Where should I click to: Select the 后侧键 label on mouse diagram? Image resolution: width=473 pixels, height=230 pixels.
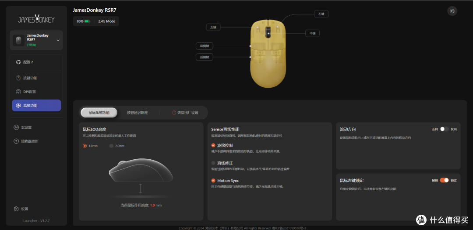pyautogui.click(x=205, y=57)
